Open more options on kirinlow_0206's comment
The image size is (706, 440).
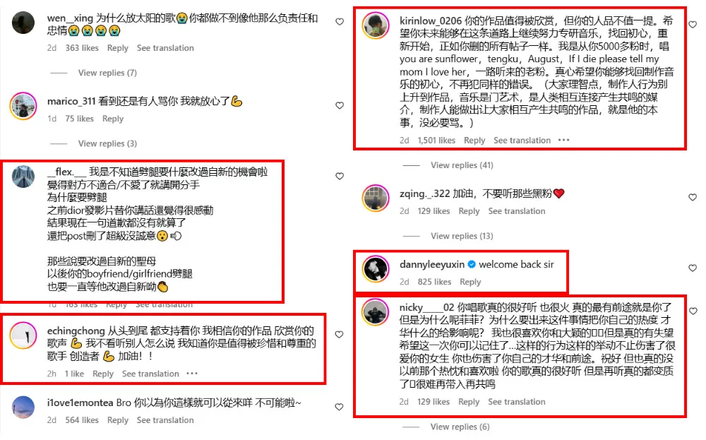pos(563,140)
